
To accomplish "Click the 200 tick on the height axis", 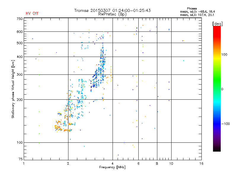I will [x=19, y=100].
